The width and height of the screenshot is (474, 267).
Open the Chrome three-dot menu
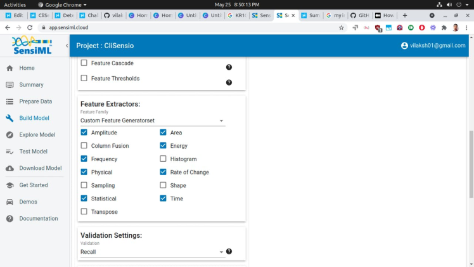(466, 27)
